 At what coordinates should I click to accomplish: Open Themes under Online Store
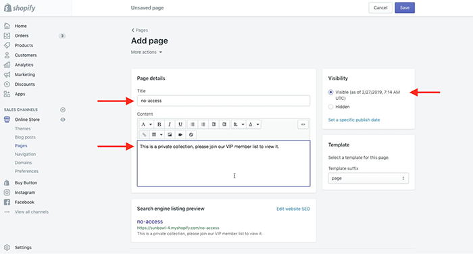tap(22, 128)
